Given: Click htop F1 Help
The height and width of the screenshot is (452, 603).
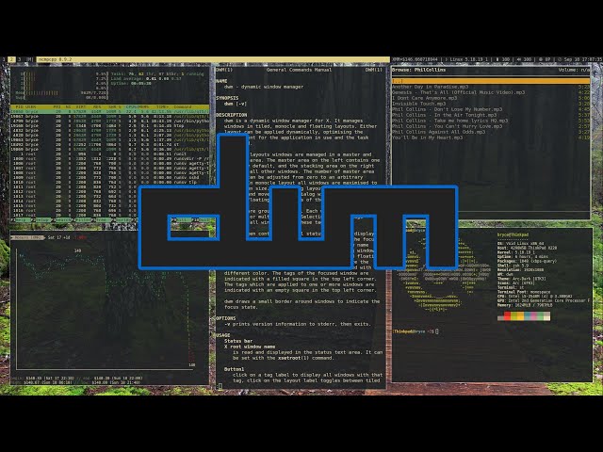Looking at the screenshot, I should (x=23, y=220).
